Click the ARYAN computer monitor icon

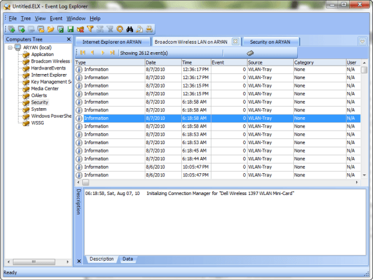(x=17, y=48)
